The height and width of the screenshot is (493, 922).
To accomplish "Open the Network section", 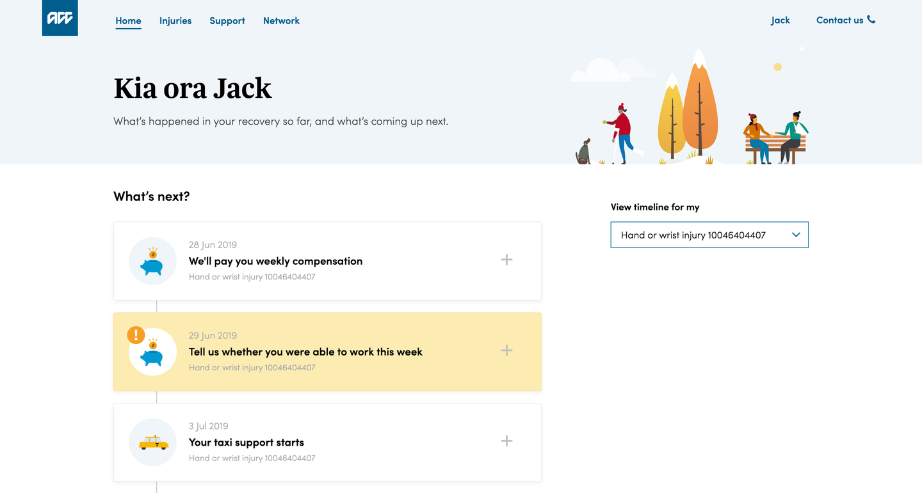I will click(282, 20).
